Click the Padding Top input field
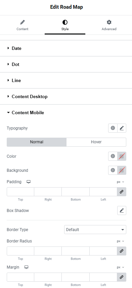This screenshot has width=132, height=288. click(x=20, y=192)
